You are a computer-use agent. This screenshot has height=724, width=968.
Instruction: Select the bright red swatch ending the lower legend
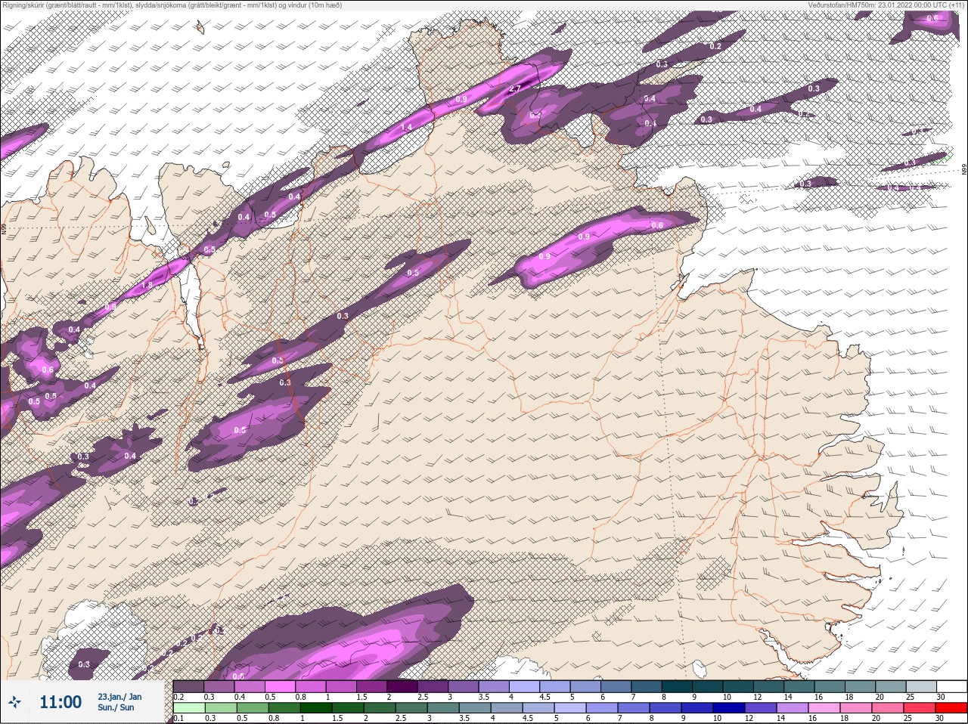point(951,708)
